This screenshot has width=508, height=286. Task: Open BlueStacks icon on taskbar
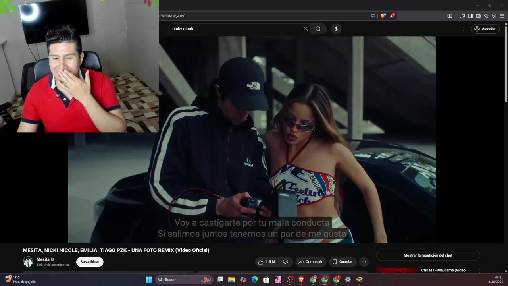click(360, 280)
